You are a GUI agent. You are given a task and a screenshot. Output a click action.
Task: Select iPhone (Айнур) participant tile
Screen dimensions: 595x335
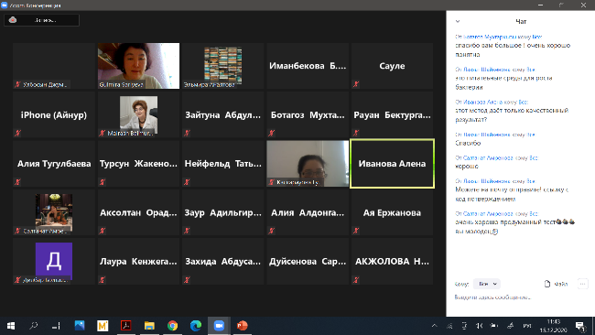pos(54,114)
